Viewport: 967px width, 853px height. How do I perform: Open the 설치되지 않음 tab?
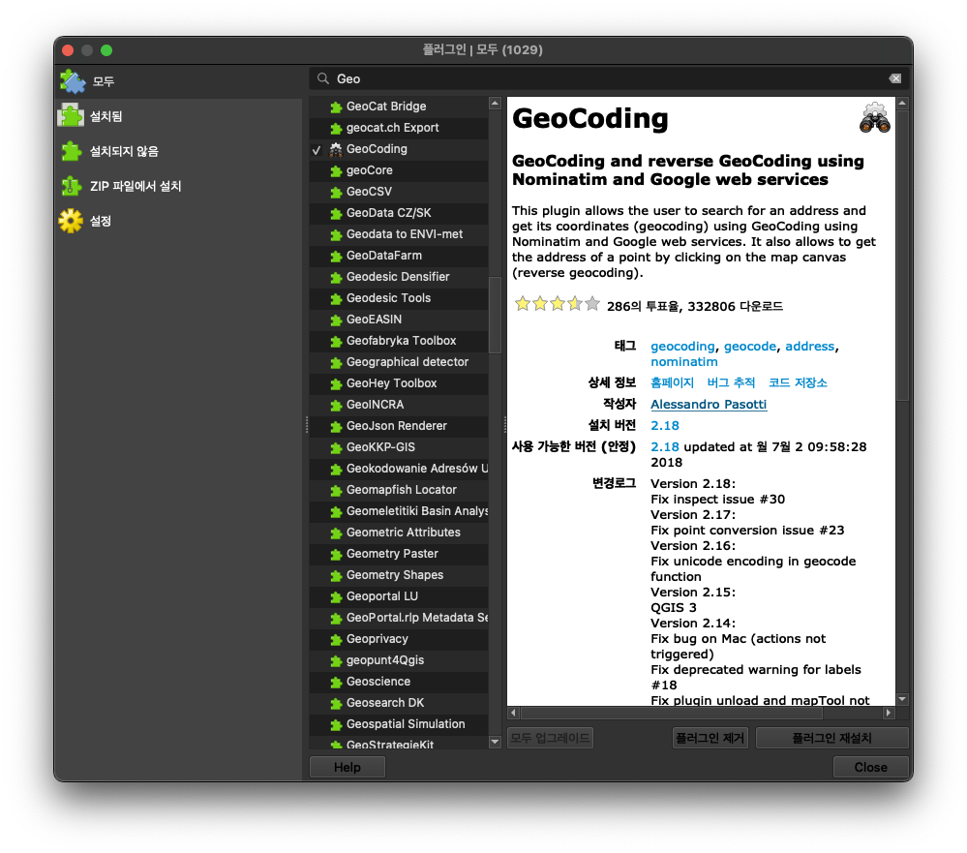[x=179, y=151]
